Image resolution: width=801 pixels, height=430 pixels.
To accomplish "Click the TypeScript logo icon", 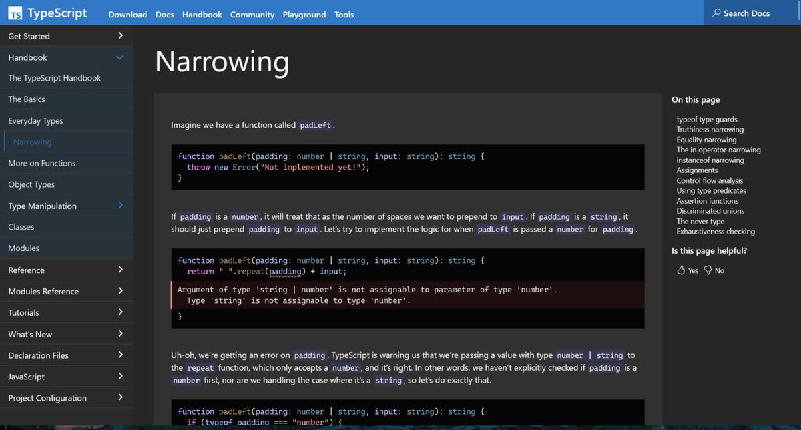I will coord(16,14).
